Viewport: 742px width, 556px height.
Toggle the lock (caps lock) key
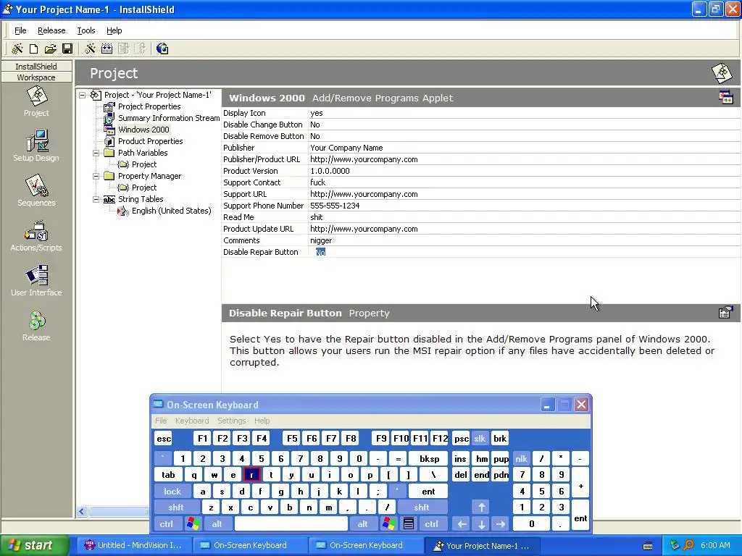(172, 492)
